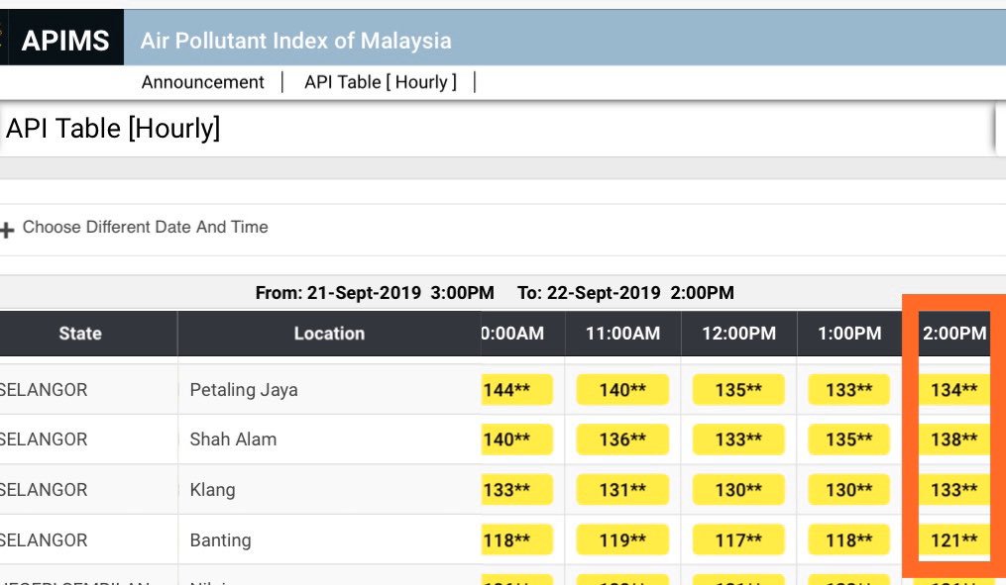This screenshot has height=585, width=1006.
Task: Click SELANGOR in the Klang row
Action: point(43,490)
